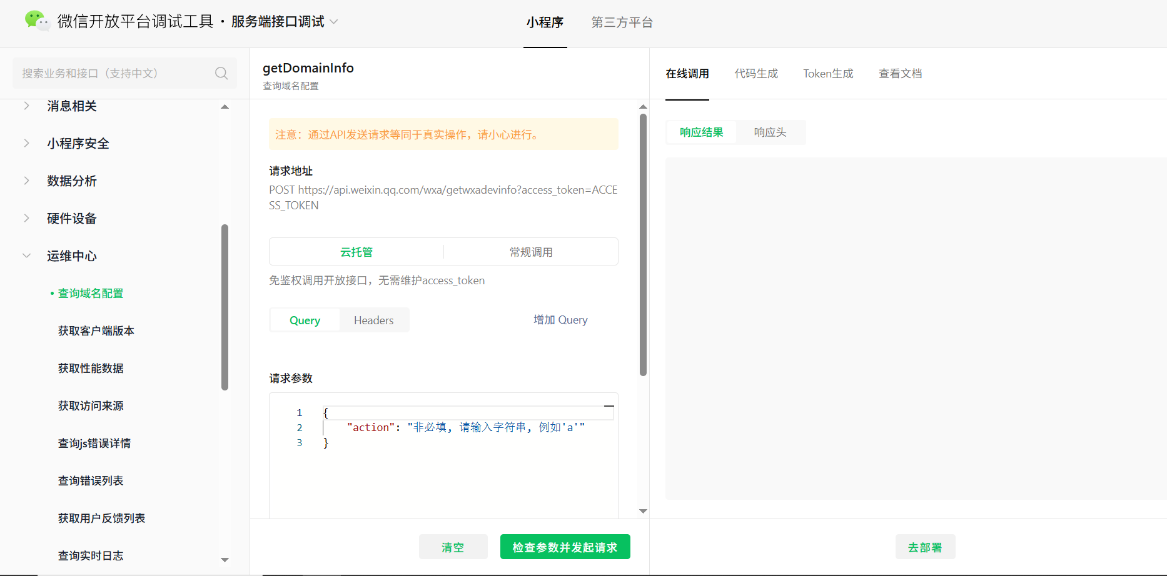Viewport: 1167px width, 576px height.
Task: Open the 服务端接口调试 dropdown arrow
Action: coord(334,22)
